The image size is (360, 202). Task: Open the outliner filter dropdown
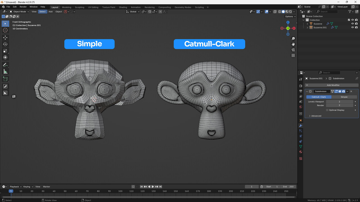(x=351, y=12)
